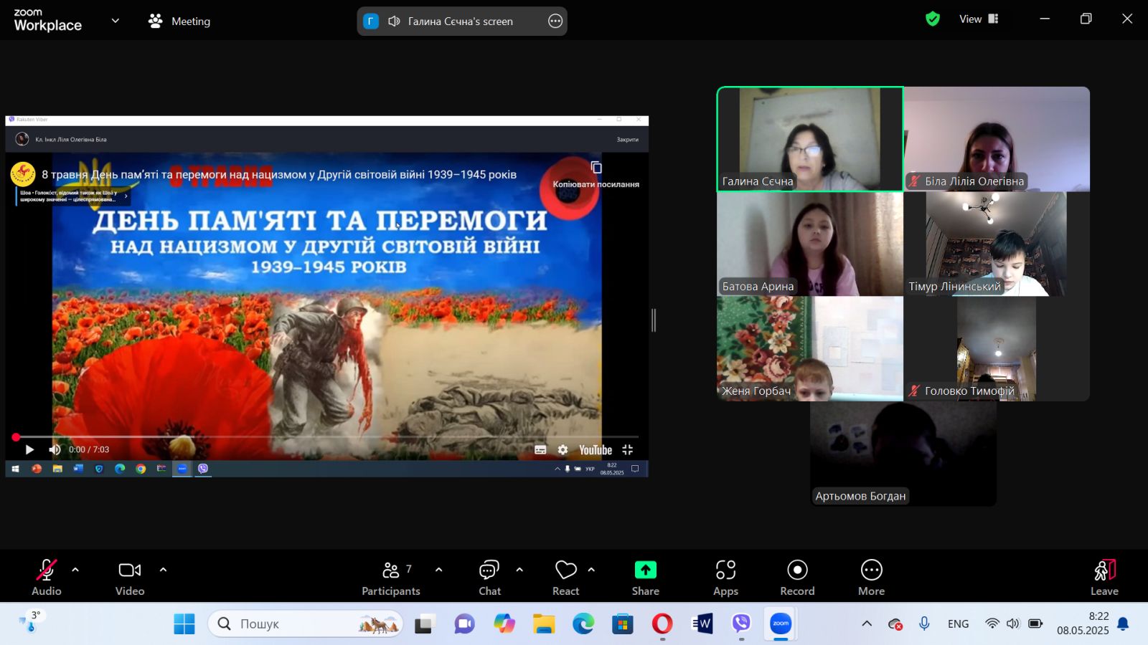Open the Participants panel

(391, 578)
